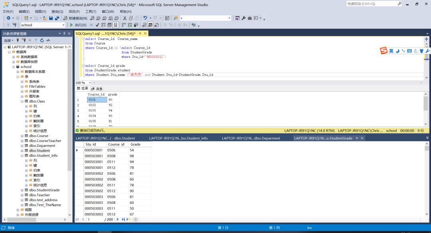
Task: Refresh the Object Explorer tree
Action: point(42,40)
